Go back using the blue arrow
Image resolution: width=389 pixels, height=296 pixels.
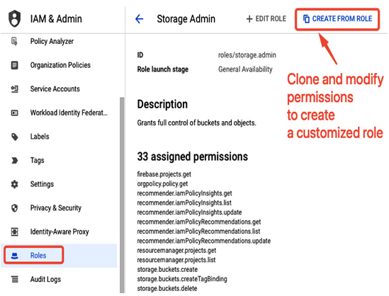[140, 19]
